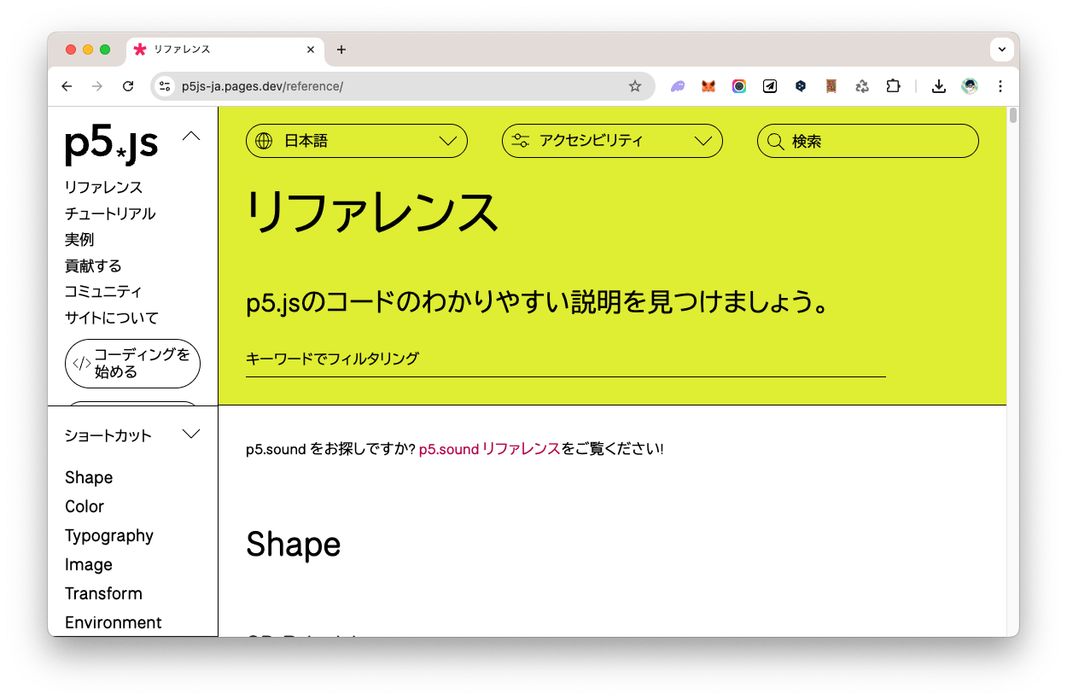Jump to the Environment shortcut
This screenshot has height=700, width=1067.
tap(114, 622)
